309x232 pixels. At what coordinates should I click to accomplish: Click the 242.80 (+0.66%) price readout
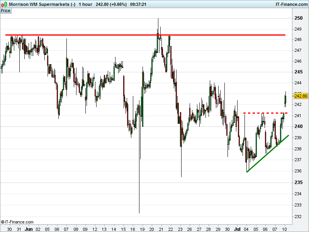click(111, 4)
